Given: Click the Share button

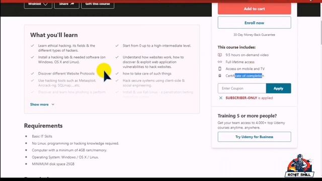Looking at the screenshot, I should click(x=66, y=4).
